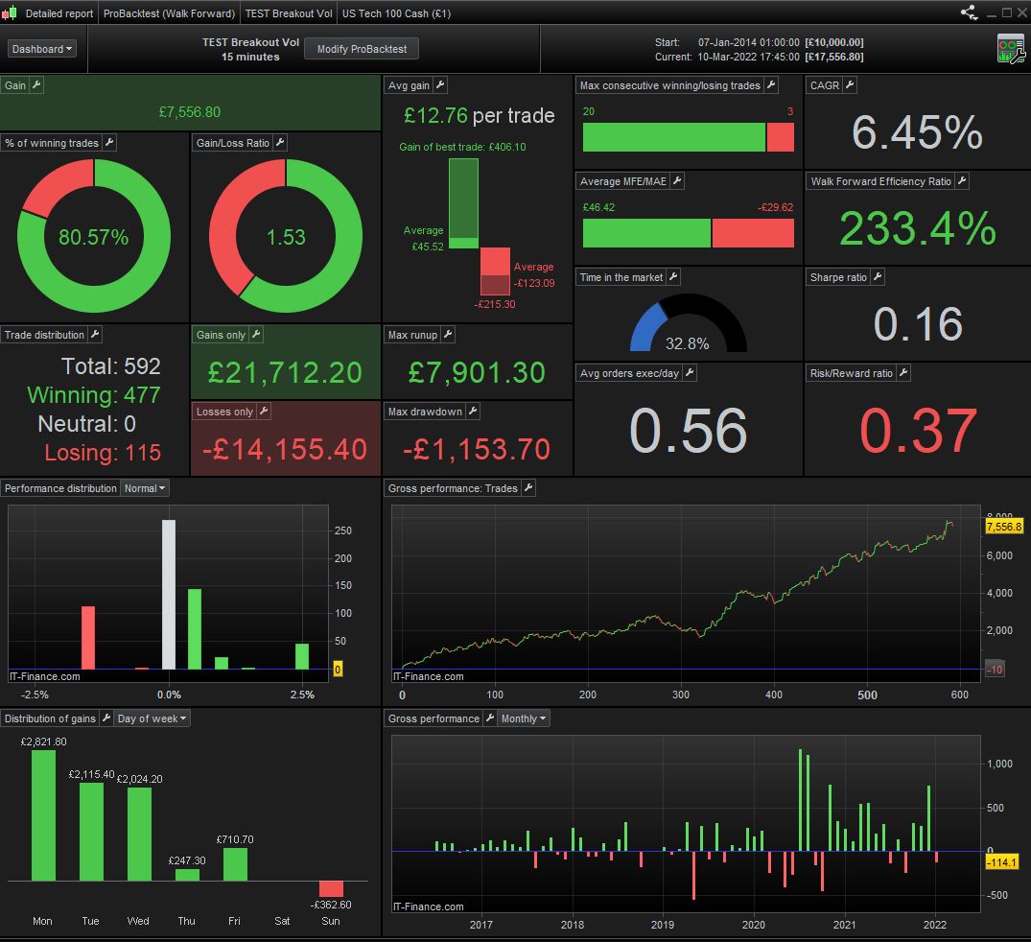Click the Neutral: 0 text
The width and height of the screenshot is (1031, 942).
coord(86,424)
